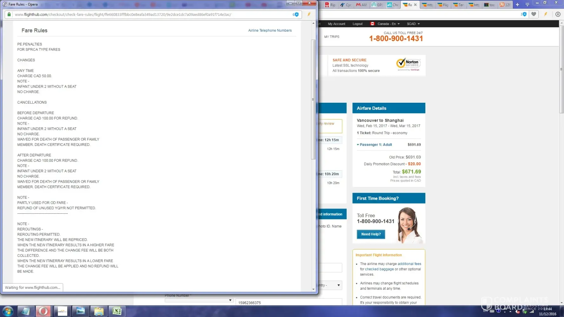Open the 'checked baggage' link
The height and width of the screenshot is (317, 564).
pyautogui.click(x=379, y=269)
